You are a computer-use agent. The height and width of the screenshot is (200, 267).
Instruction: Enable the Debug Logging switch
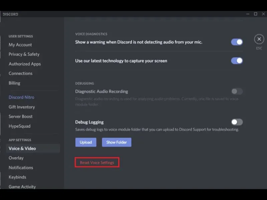point(237,122)
